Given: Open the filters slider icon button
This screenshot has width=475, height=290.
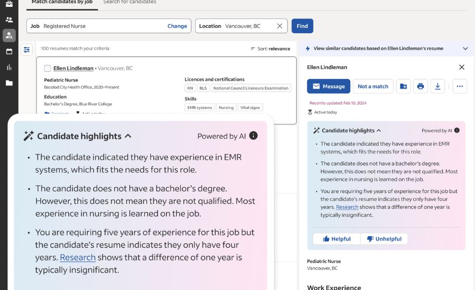Looking at the screenshot, I should tap(27, 50).
